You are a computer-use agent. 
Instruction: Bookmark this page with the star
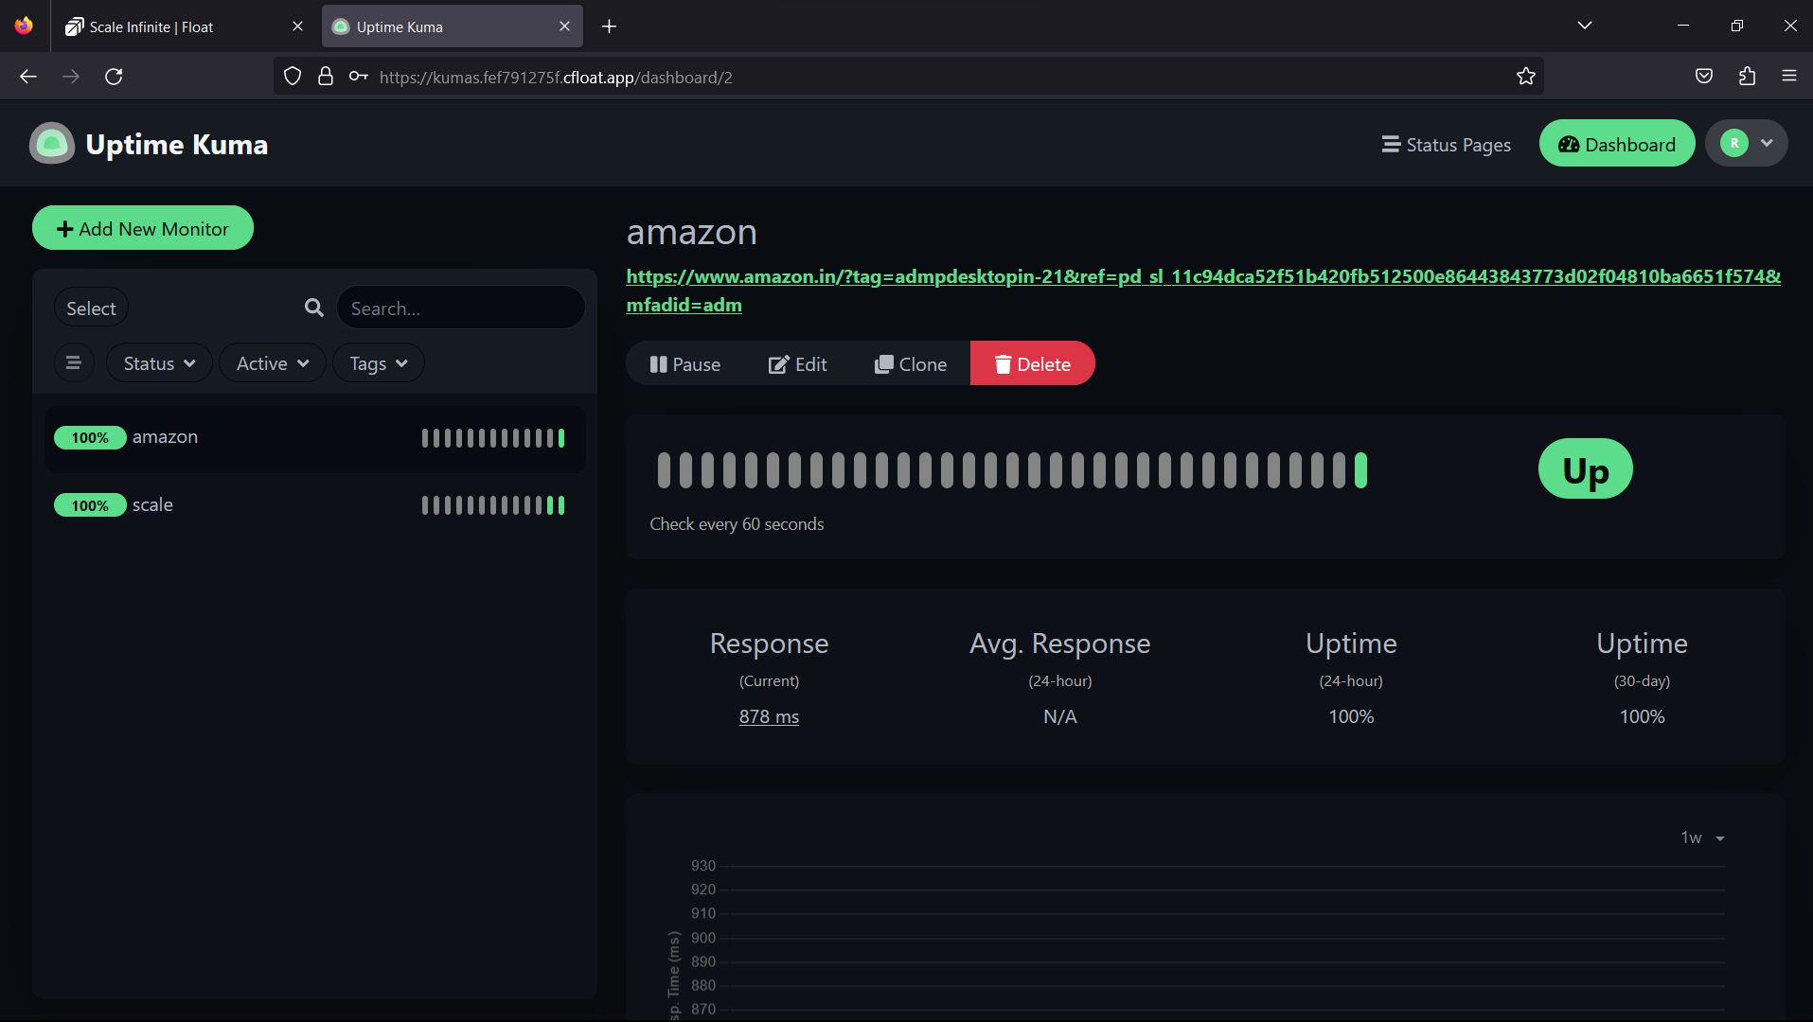tap(1526, 77)
